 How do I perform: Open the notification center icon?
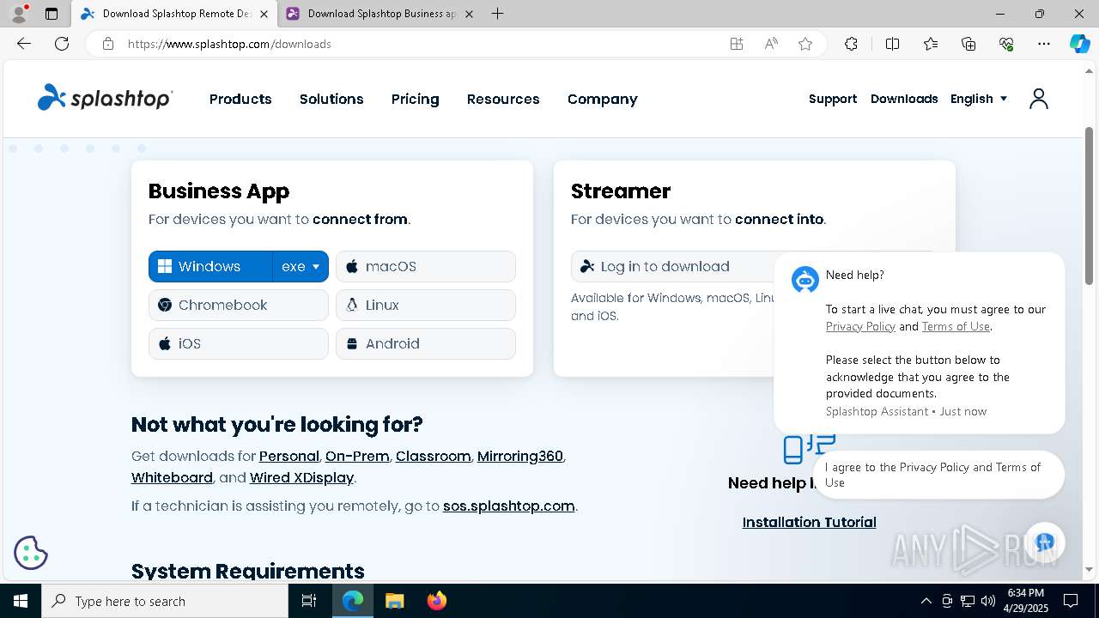(x=1071, y=601)
